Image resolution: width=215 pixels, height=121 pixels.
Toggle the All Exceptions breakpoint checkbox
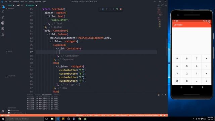[x=9, y=110]
